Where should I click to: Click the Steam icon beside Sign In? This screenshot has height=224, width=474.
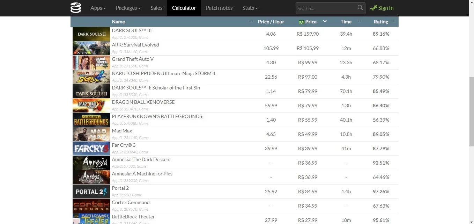373,8
